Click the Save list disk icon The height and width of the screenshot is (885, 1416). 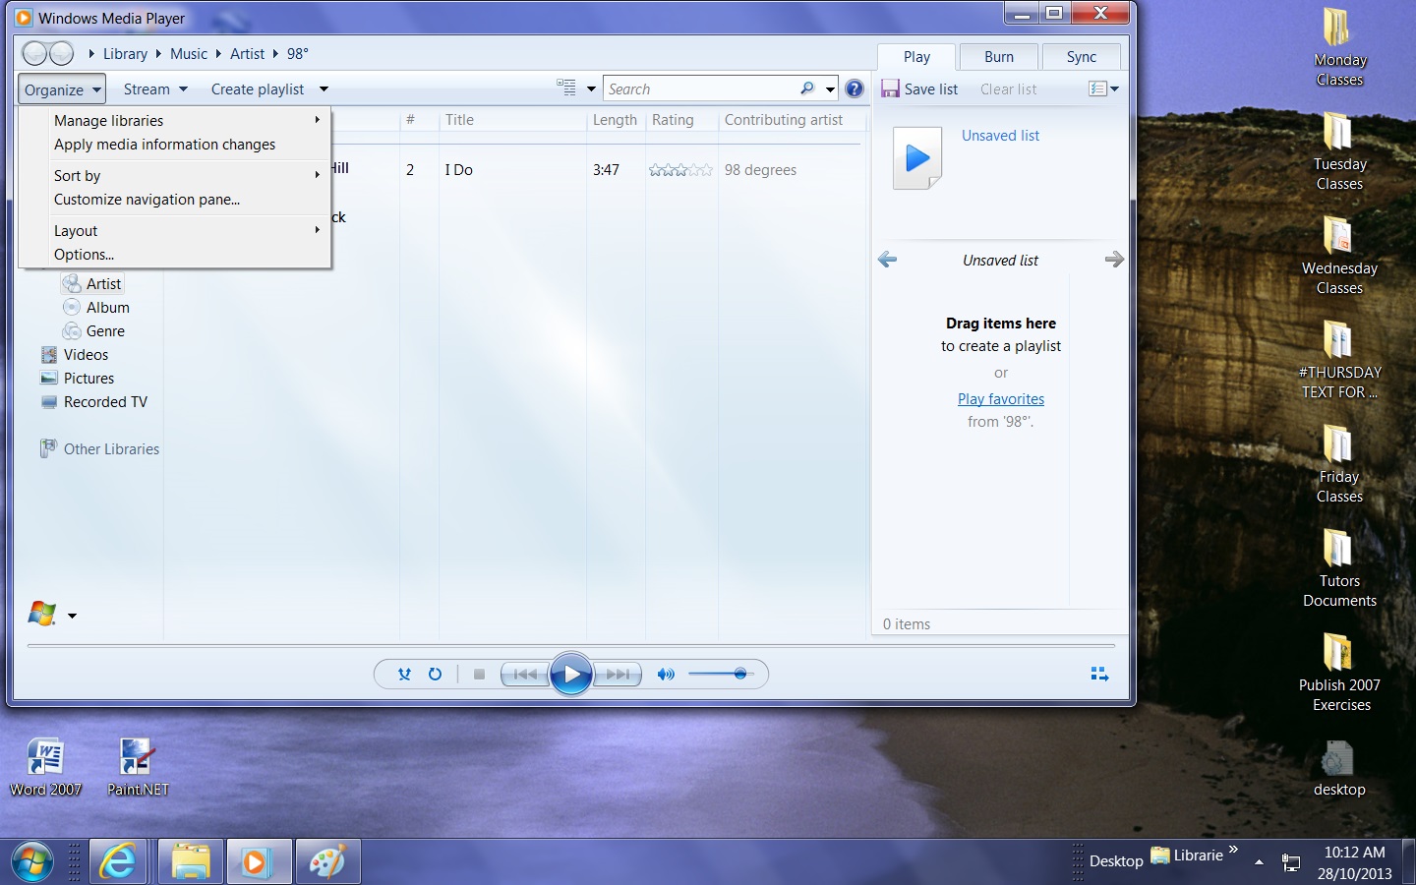coord(890,89)
